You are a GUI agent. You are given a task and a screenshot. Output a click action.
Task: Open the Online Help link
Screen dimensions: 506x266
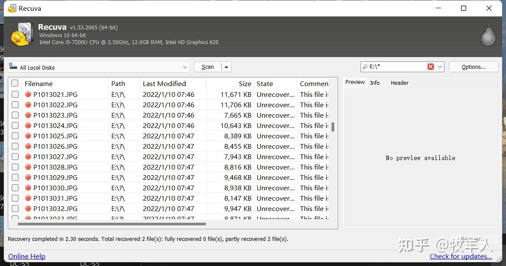[x=27, y=256]
